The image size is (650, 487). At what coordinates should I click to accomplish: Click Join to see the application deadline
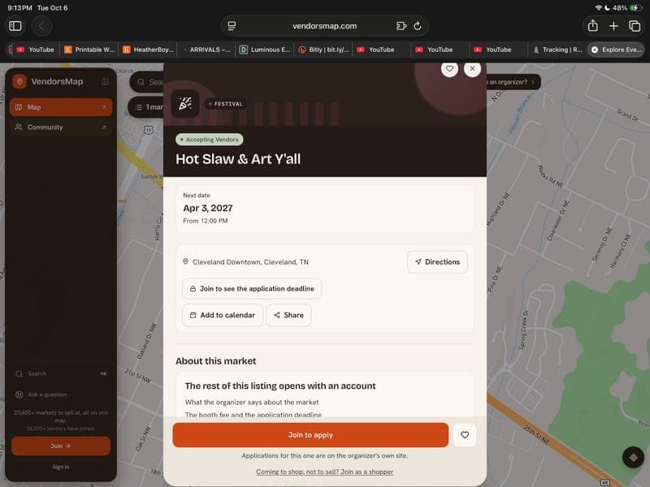pyautogui.click(x=252, y=289)
